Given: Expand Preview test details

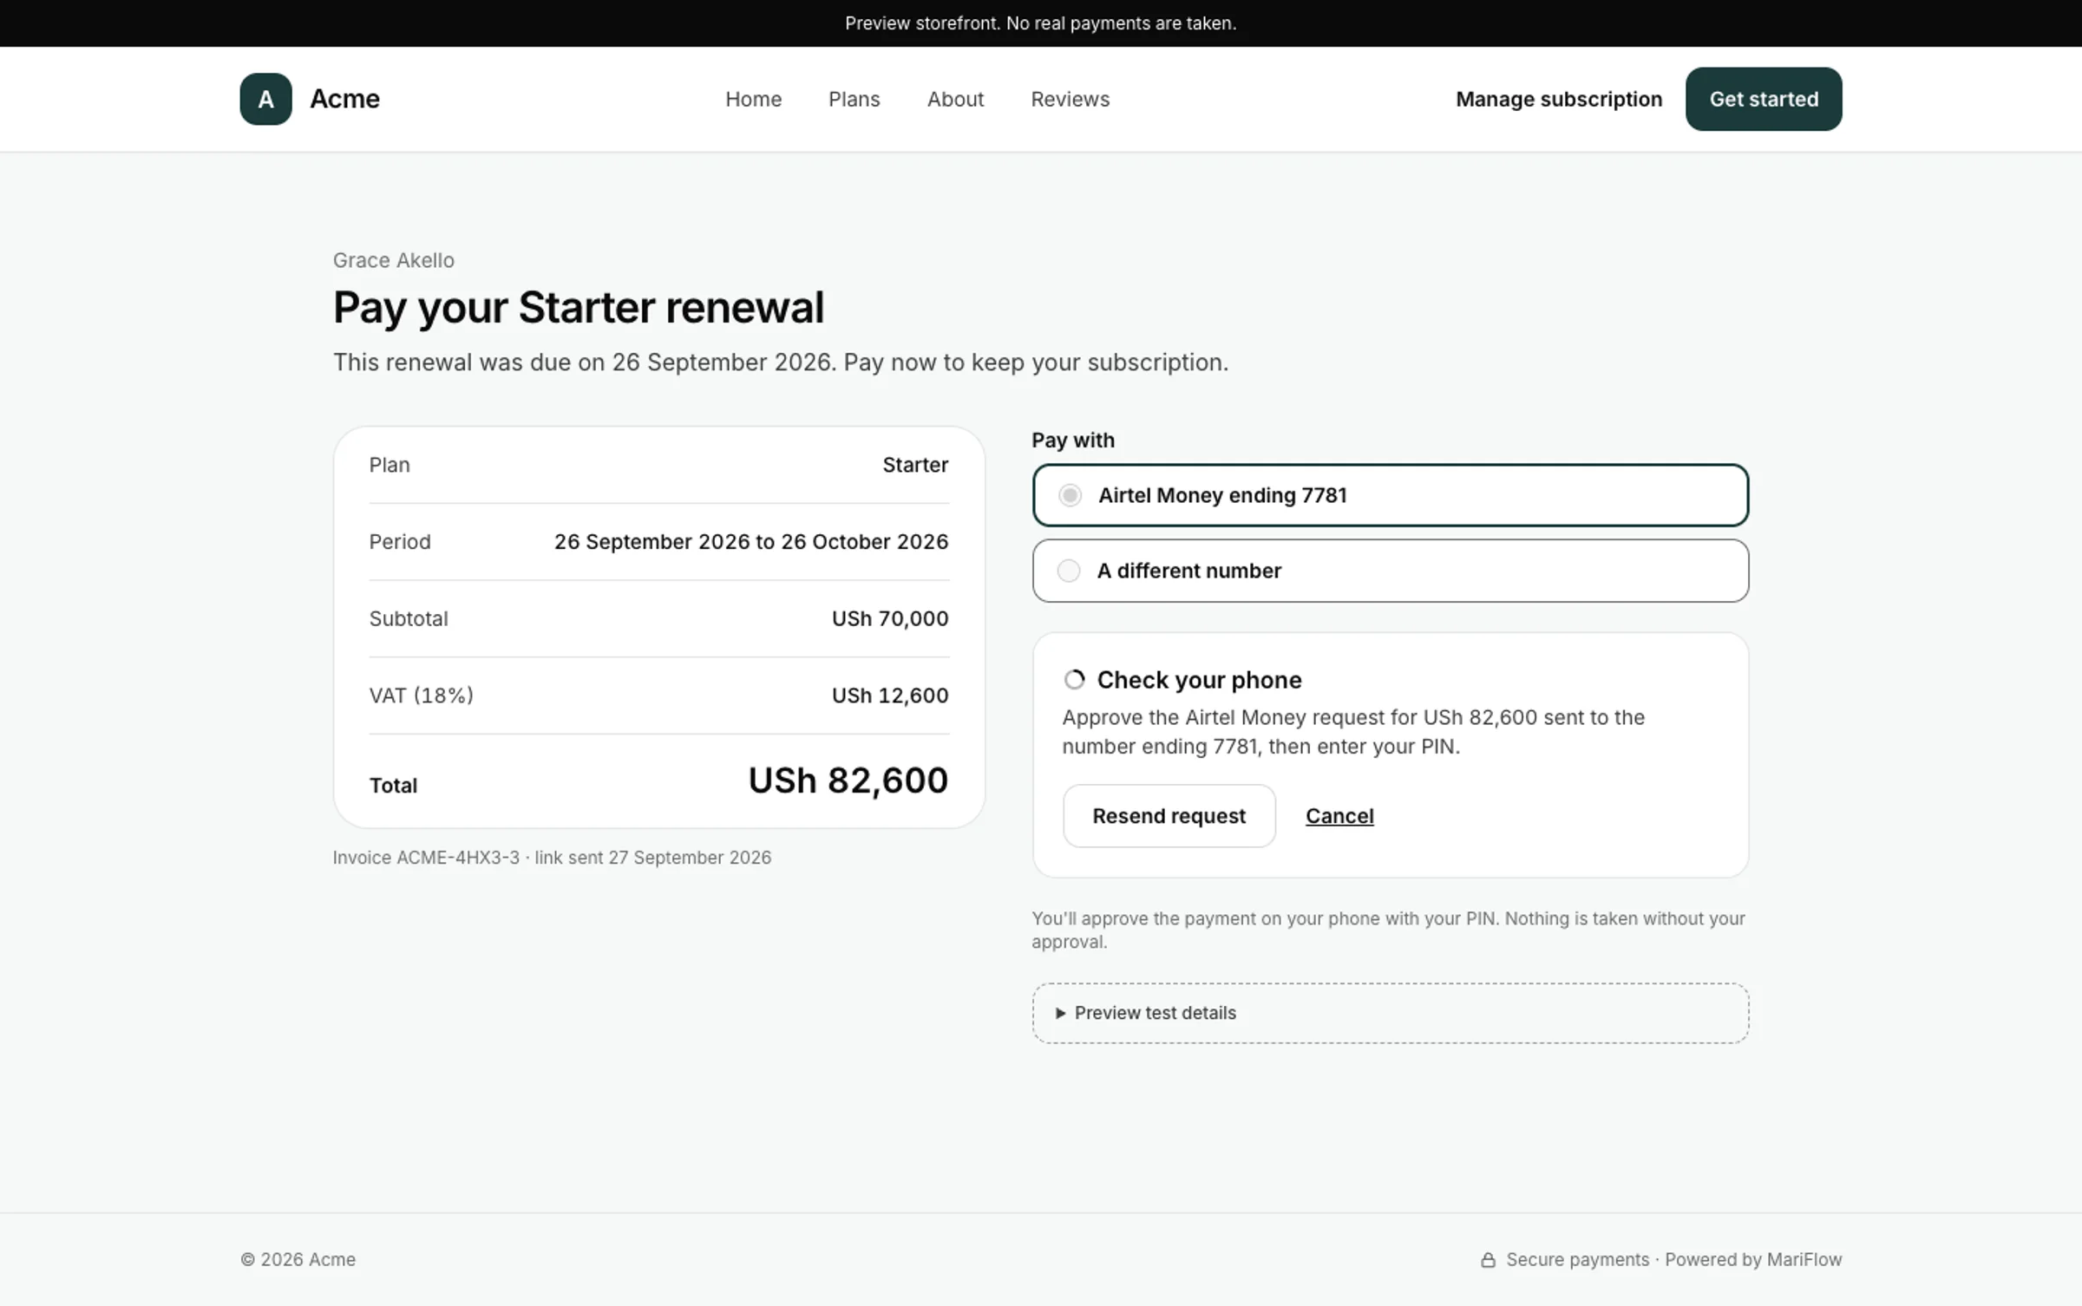Looking at the screenshot, I should [x=1390, y=1013].
